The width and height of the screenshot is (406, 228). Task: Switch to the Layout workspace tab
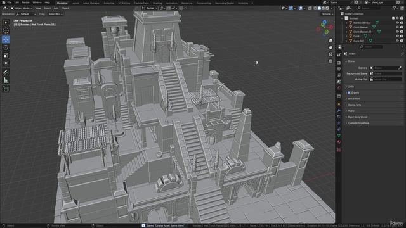pos(75,3)
